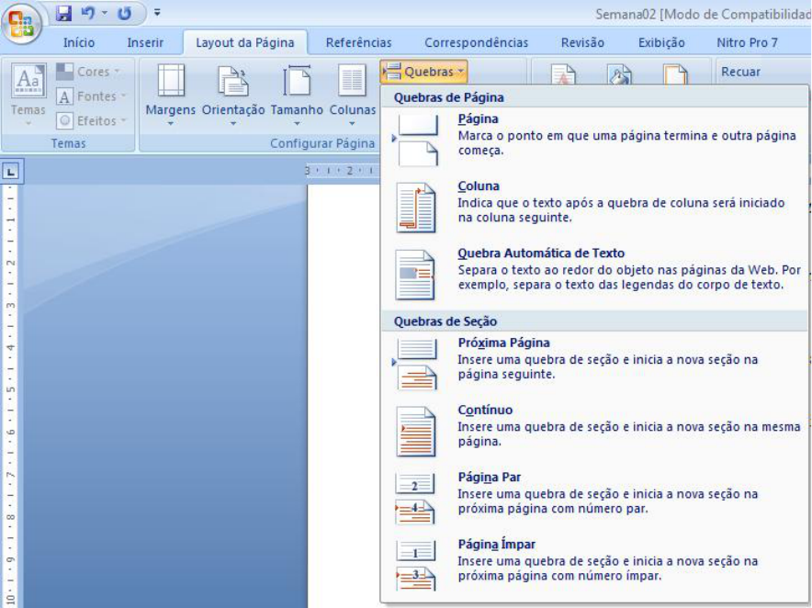
Task: Open the Cores theme colors menu
Action: (88, 72)
